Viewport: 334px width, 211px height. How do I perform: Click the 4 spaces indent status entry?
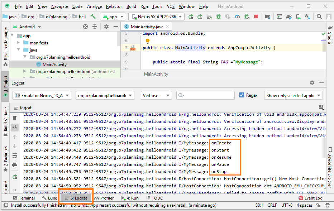pos(304,205)
